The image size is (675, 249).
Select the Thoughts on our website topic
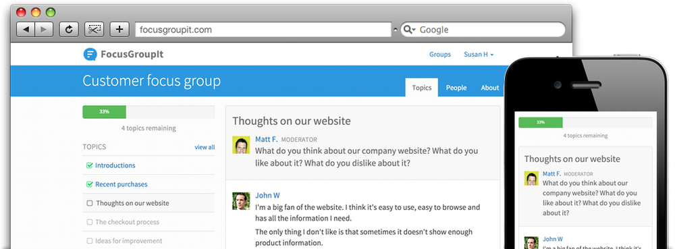[132, 203]
